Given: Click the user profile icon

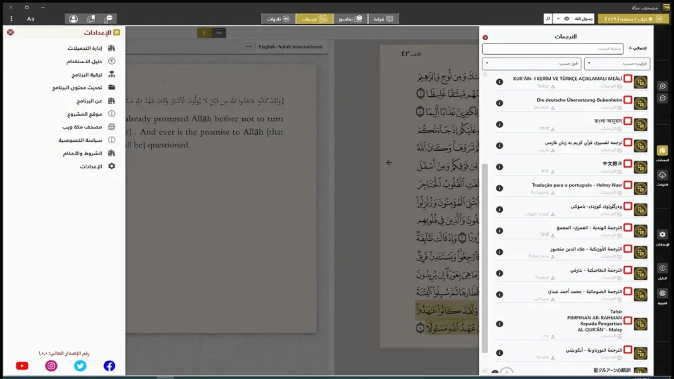Looking at the screenshot, I should (74, 19).
